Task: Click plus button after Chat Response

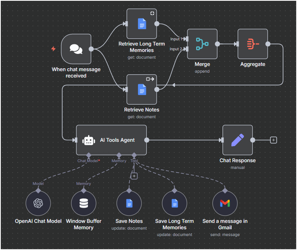Action: coord(273,140)
